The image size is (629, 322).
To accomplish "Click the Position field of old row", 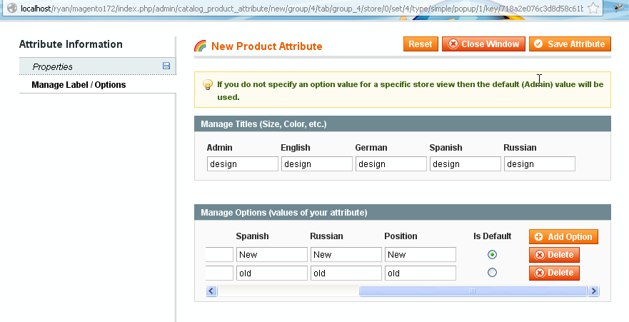I will point(420,273).
